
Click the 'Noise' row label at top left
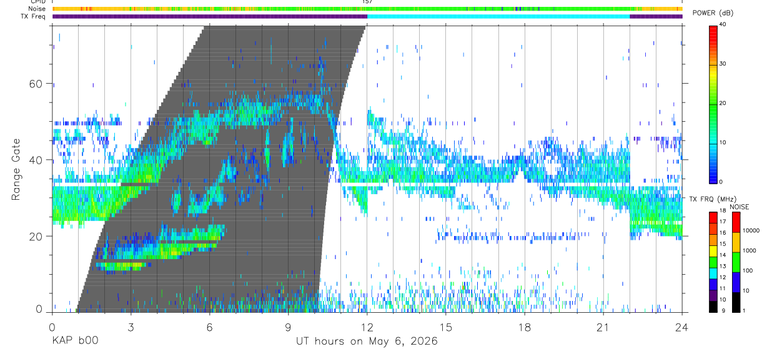pyautogui.click(x=37, y=9)
